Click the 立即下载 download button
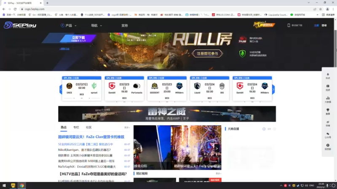 coord(78,39)
